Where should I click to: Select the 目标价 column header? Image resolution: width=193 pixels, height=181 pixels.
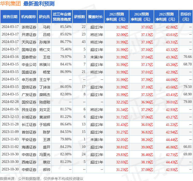186,17
